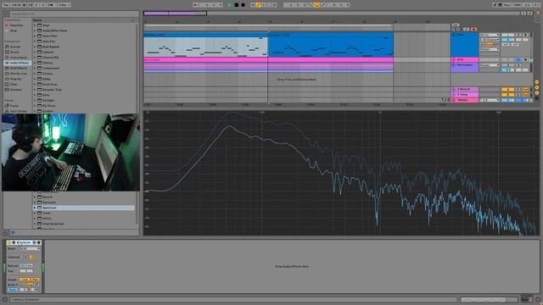Open the blue track's Monitor Auto selector
The width and height of the screenshot is (543, 305).
[489, 44]
